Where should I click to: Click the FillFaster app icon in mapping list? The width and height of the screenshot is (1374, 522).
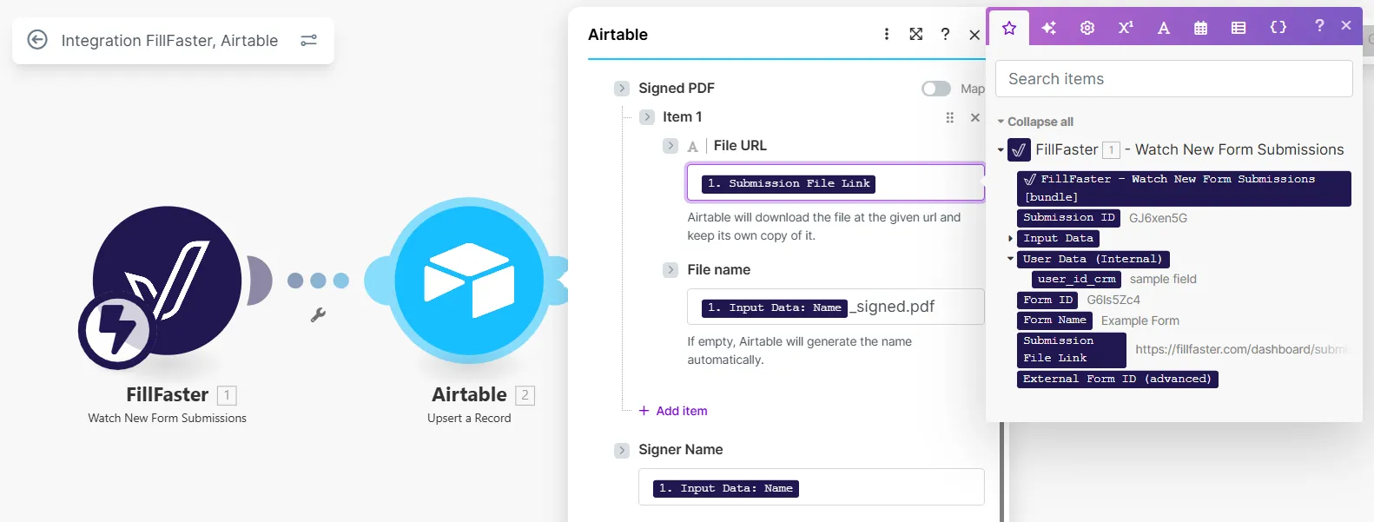point(1020,150)
